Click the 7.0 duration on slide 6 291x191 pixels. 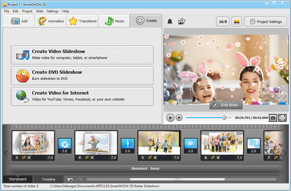pos(240,158)
